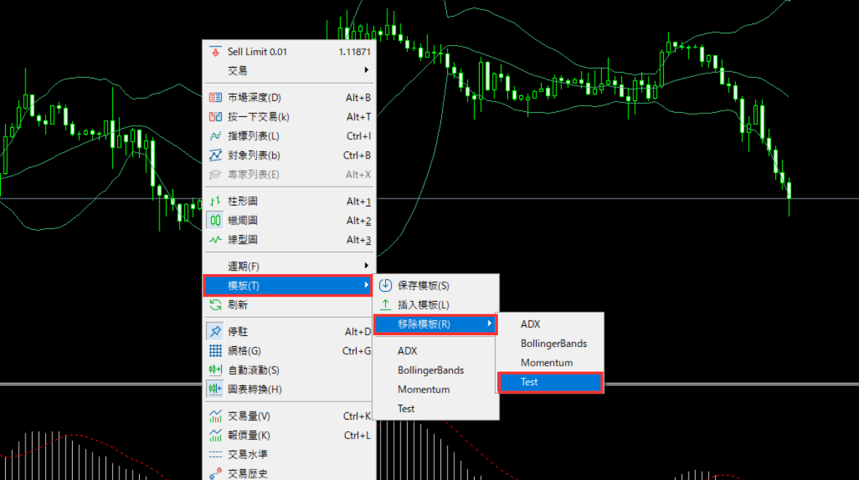
Task: Toggle Grid (網格) display
Action: (x=244, y=351)
